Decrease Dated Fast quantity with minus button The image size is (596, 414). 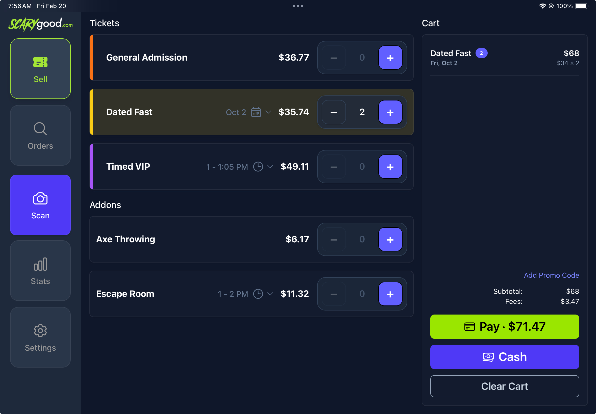coord(333,112)
